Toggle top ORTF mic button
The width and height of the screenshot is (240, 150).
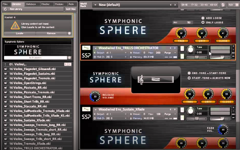202,41
